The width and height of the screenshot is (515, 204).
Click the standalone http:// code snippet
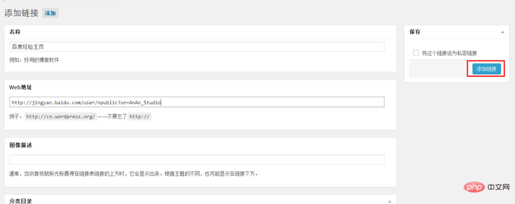140,116
